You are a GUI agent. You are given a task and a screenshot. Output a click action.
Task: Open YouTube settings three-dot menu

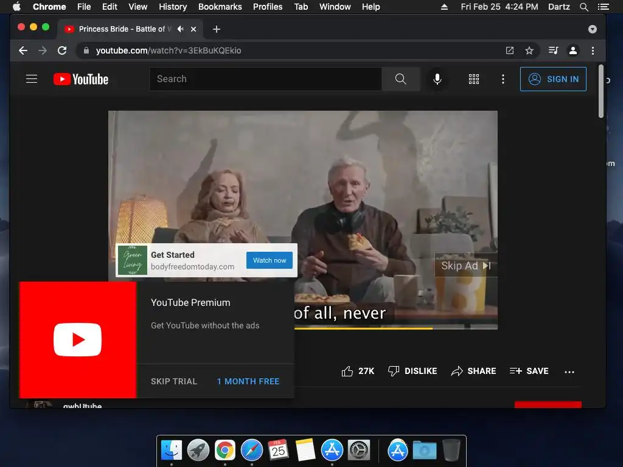tap(503, 79)
